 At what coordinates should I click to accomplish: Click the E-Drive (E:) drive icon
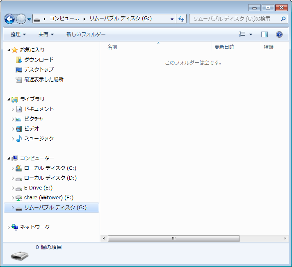tap(19, 189)
